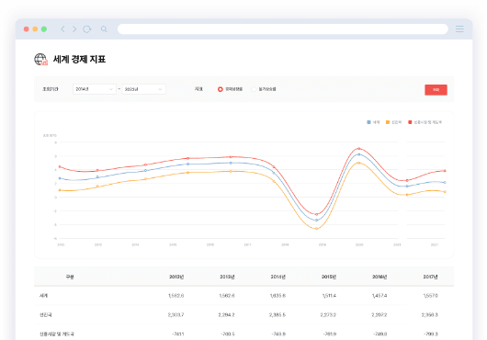The height and width of the screenshot is (340, 487).
Task: Select the 세계 row label in the table
Action: click(x=43, y=296)
